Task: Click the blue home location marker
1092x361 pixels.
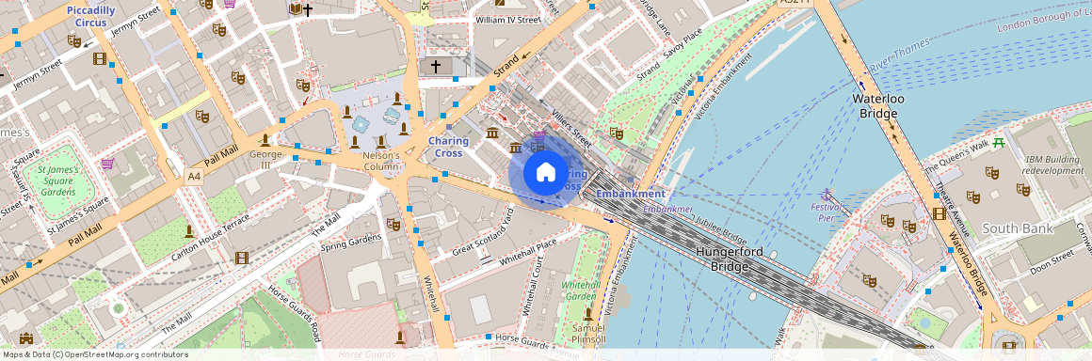Action: point(545,173)
